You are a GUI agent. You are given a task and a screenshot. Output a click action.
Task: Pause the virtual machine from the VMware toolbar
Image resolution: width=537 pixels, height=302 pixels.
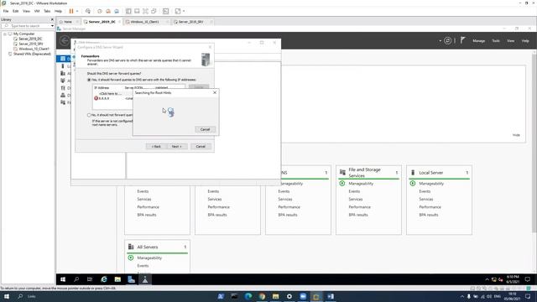pos(71,11)
